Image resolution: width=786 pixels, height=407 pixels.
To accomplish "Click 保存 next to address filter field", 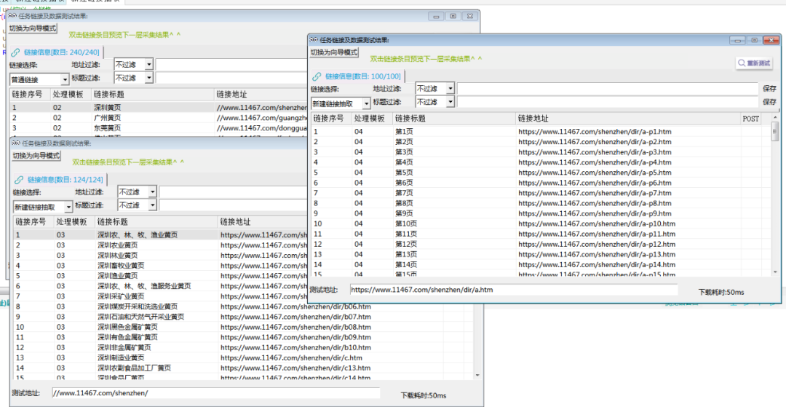I will click(769, 89).
